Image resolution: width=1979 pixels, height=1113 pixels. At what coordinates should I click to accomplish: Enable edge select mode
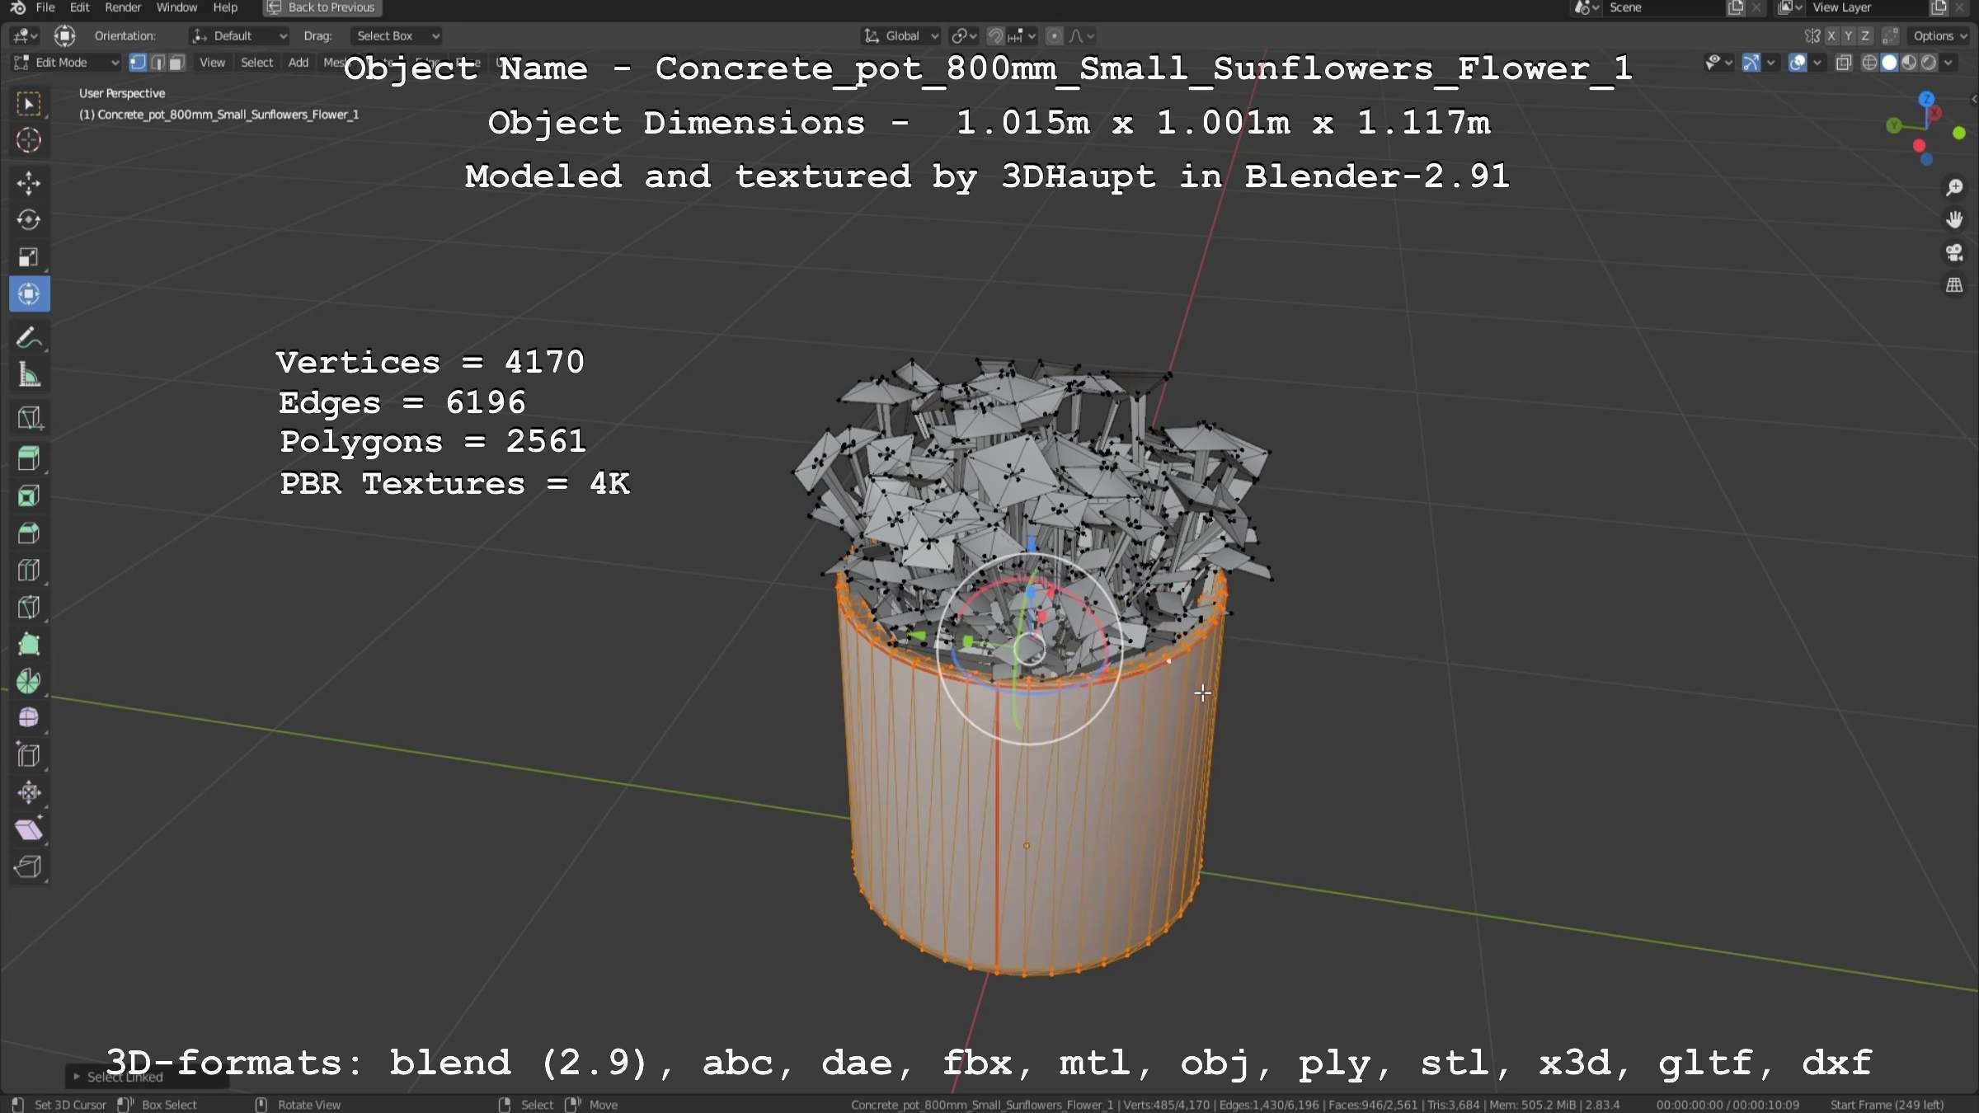(x=157, y=63)
